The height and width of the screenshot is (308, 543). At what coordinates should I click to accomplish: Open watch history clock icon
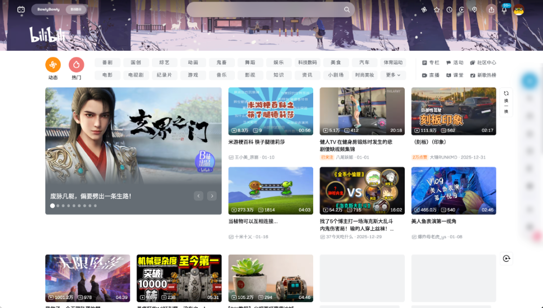coord(449,10)
